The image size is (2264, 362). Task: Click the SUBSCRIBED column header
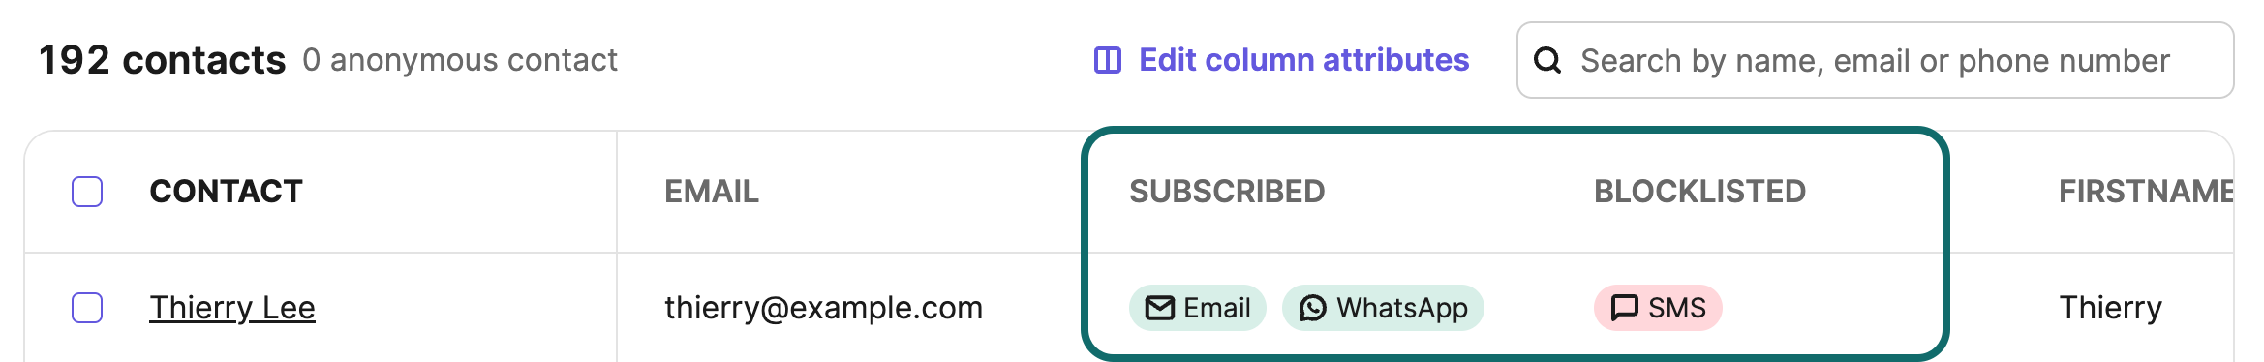click(x=1227, y=192)
